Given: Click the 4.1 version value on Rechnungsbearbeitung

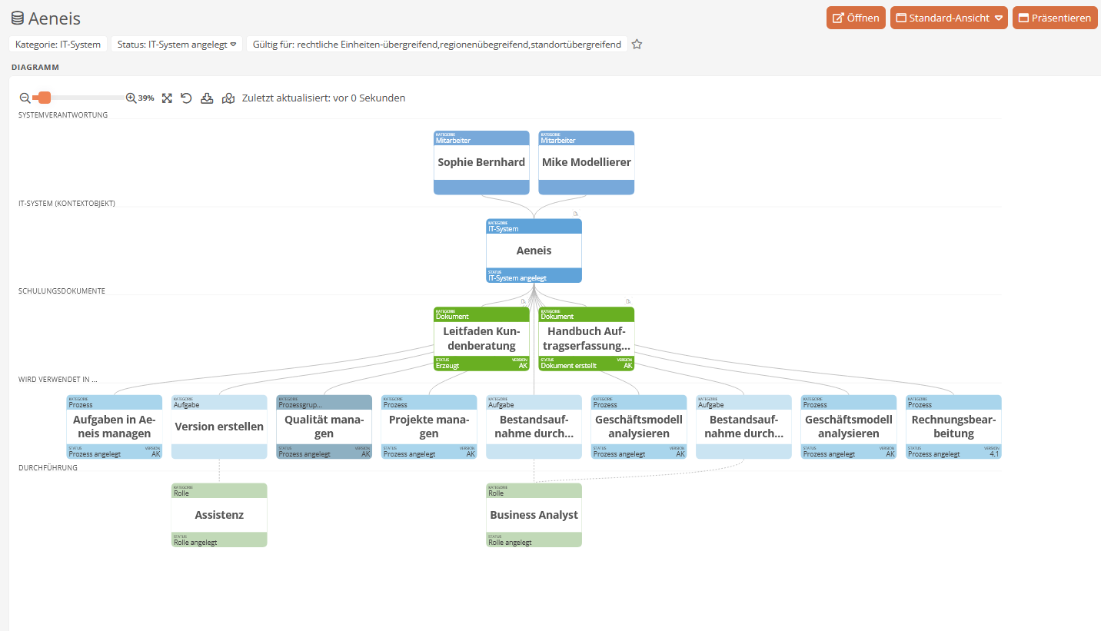Looking at the screenshot, I should coord(994,454).
